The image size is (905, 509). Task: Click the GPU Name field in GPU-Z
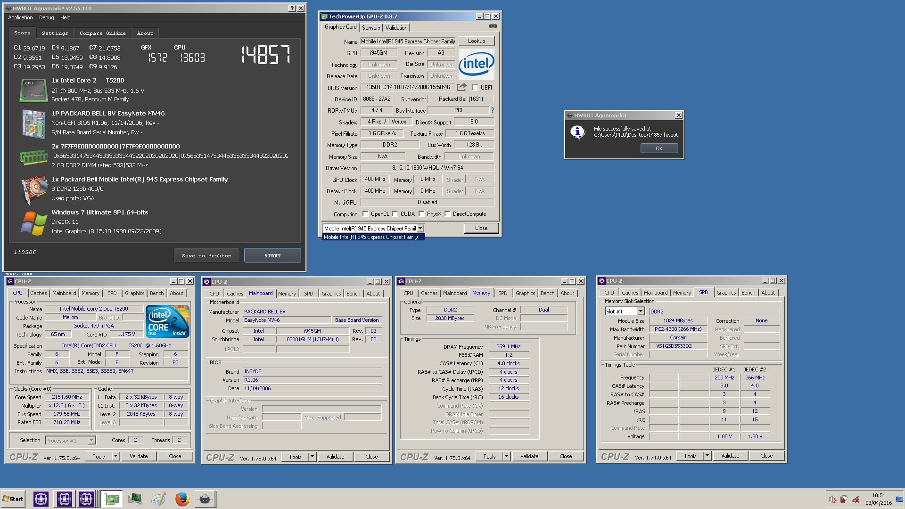tap(408, 41)
